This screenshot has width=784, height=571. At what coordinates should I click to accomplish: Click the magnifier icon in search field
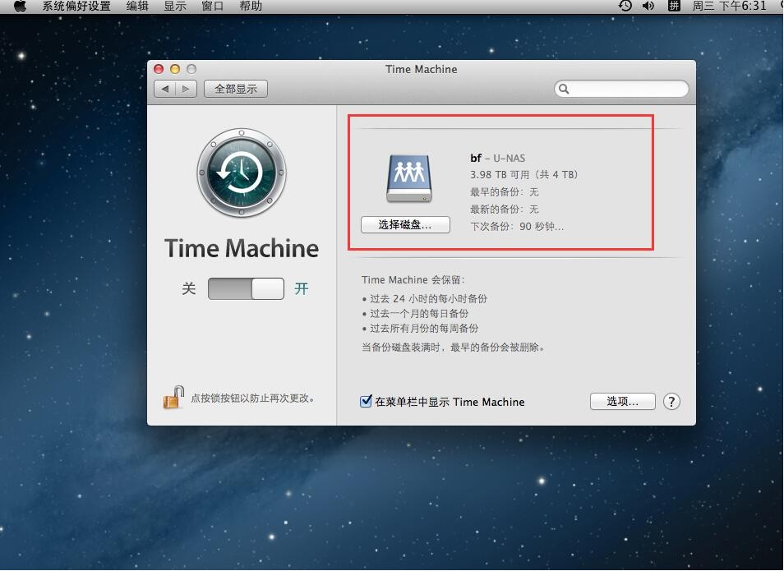coord(562,88)
